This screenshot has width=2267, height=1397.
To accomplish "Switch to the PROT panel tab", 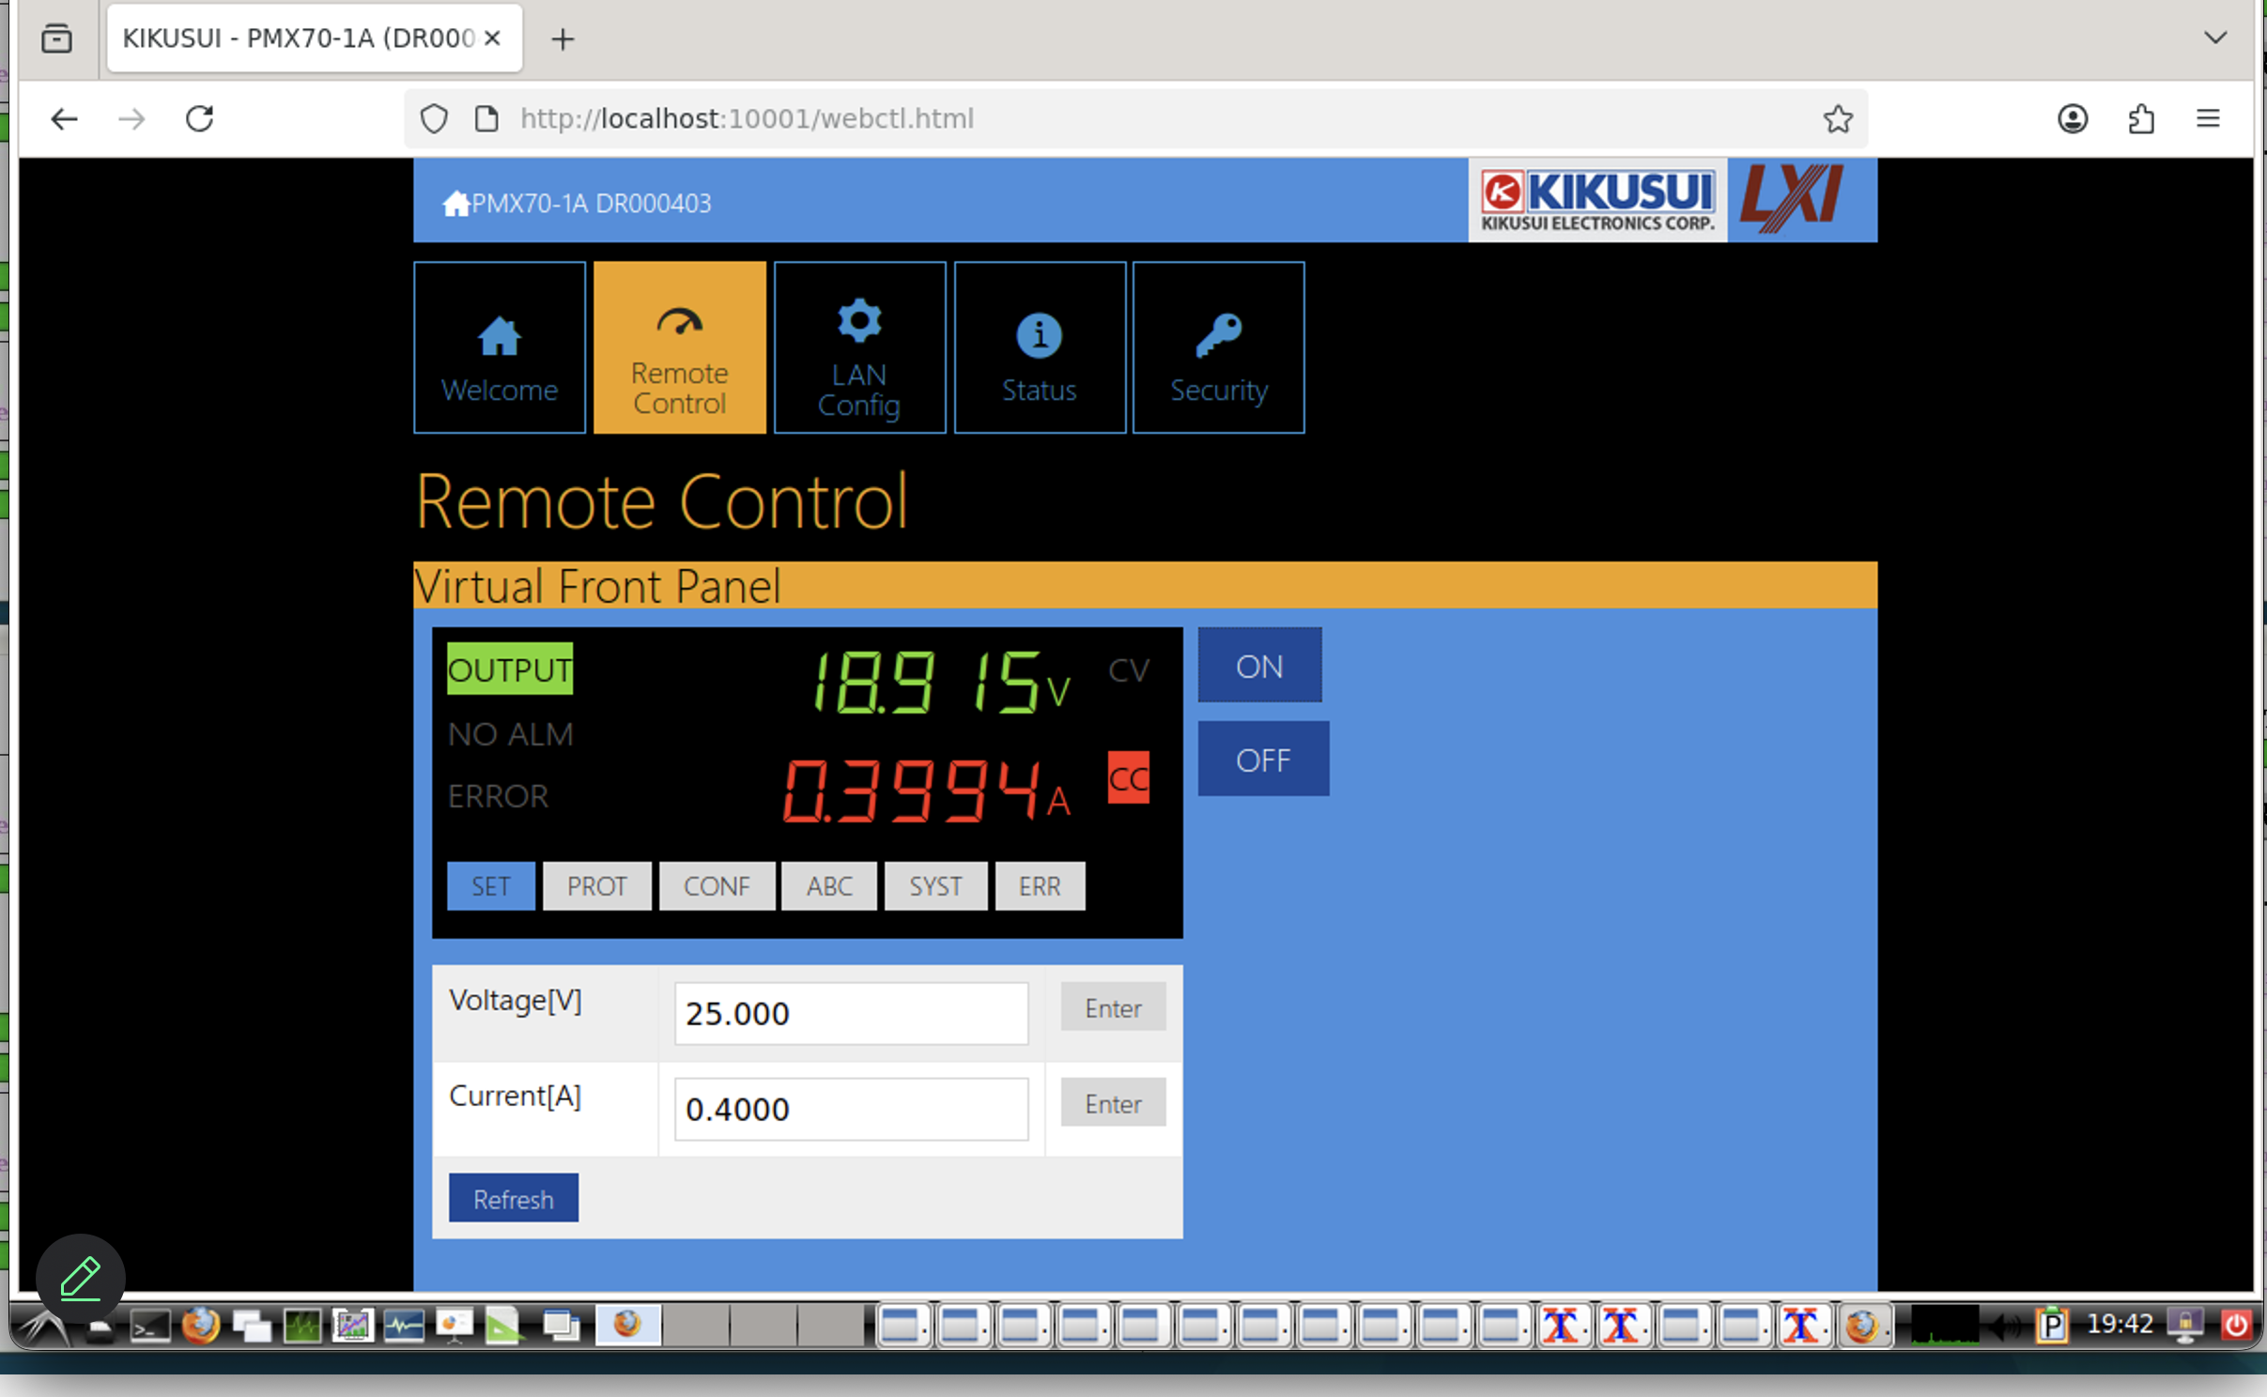I will pyautogui.click(x=596, y=886).
